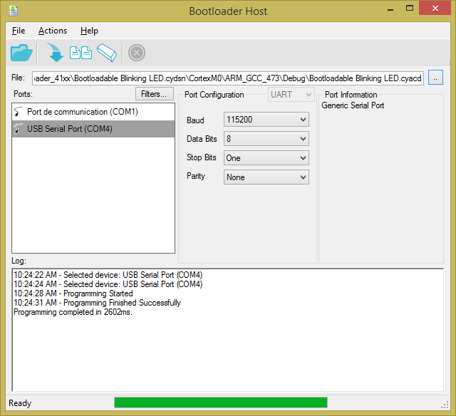The width and height of the screenshot is (456, 416).
Task: Click the COM1 port connector icon
Action: click(19, 112)
